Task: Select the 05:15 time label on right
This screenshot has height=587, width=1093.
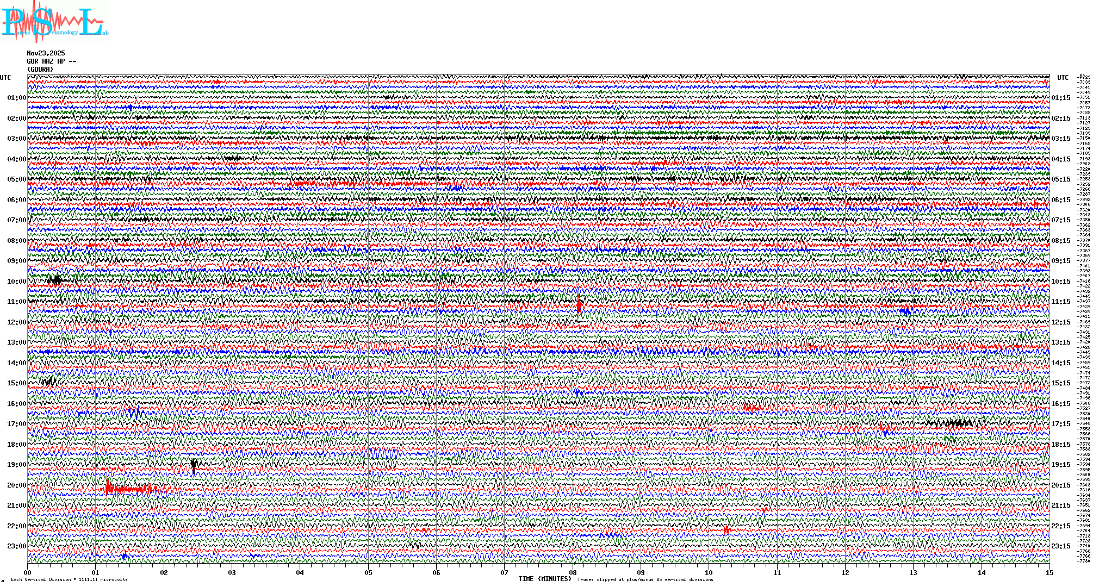Action: 1060,179
